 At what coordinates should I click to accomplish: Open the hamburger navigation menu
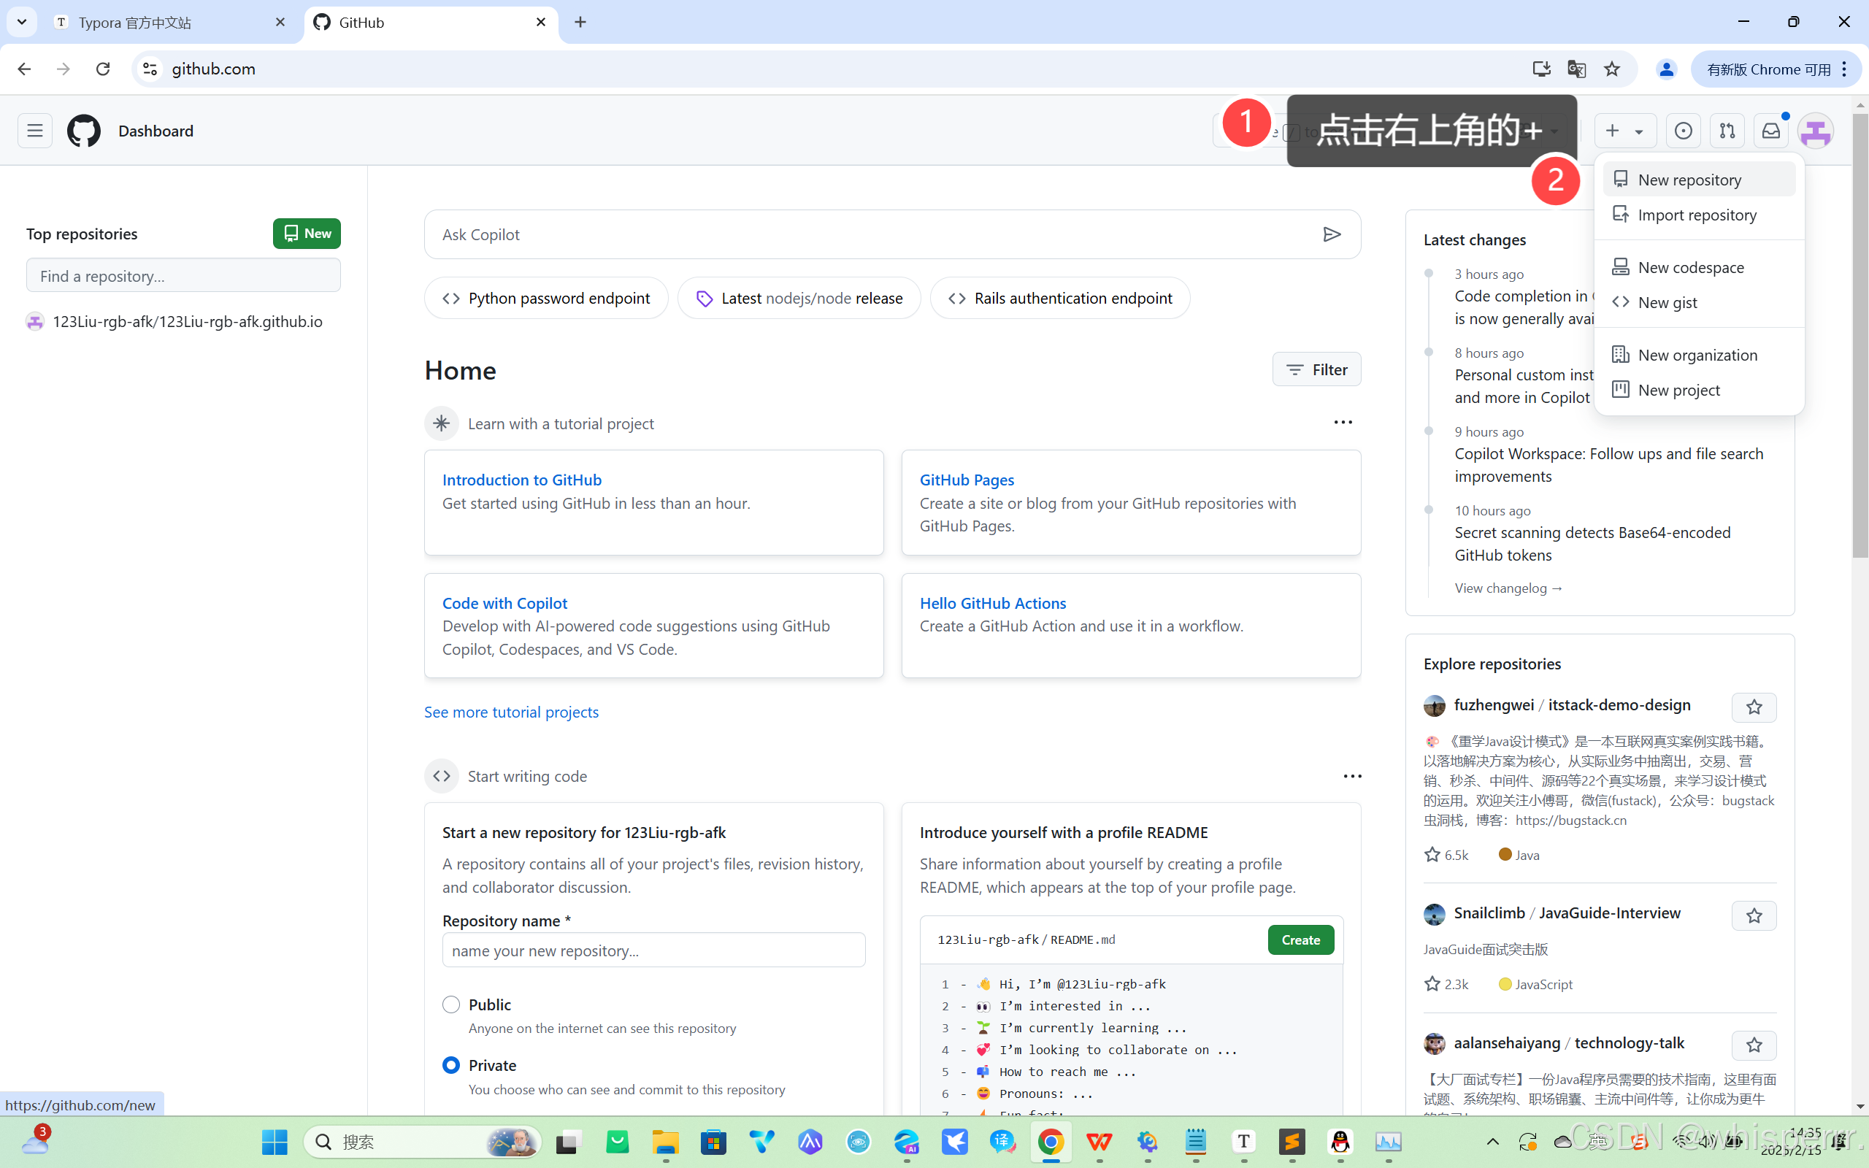[35, 131]
